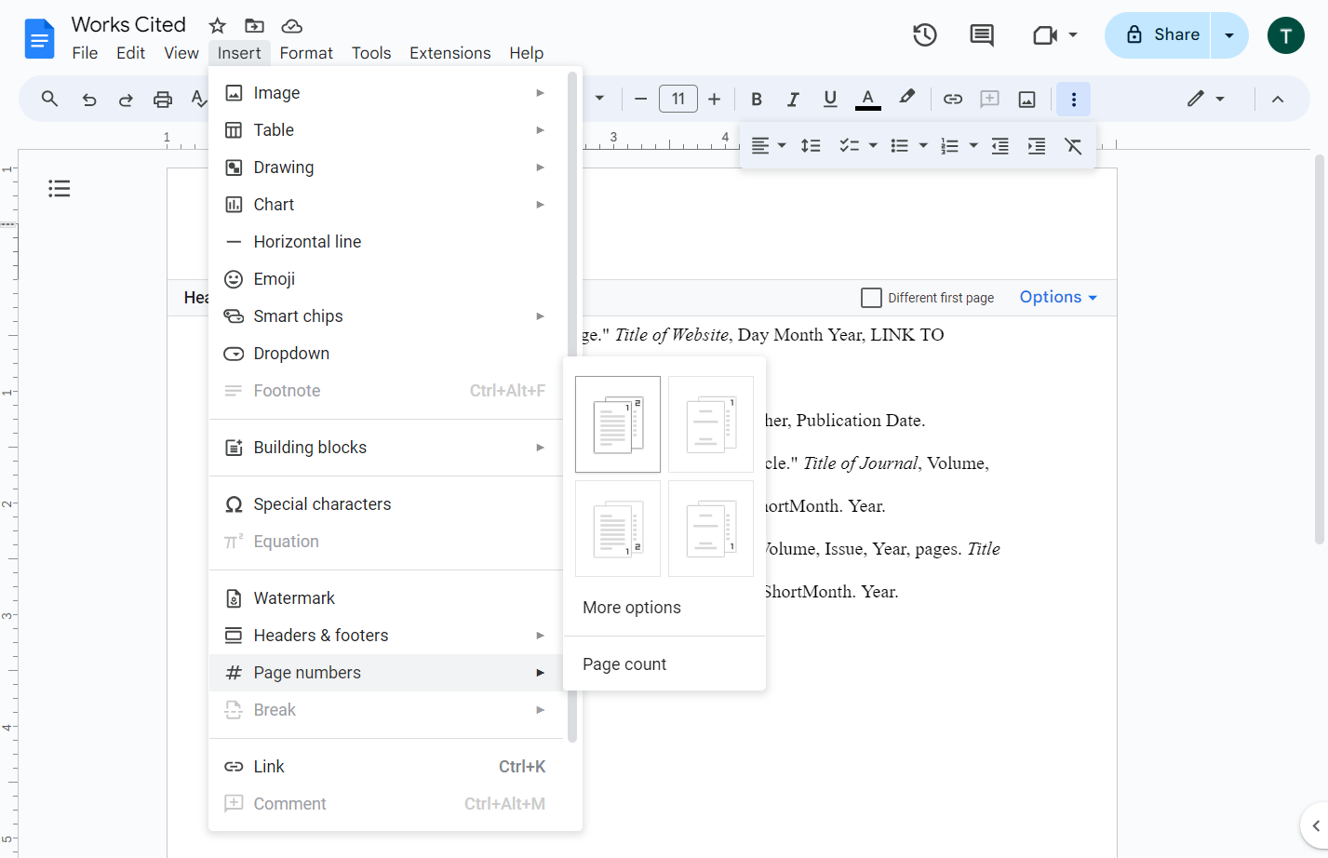This screenshot has height=858, width=1328.
Task: Expand the header Options dropdown
Action: click(x=1058, y=298)
